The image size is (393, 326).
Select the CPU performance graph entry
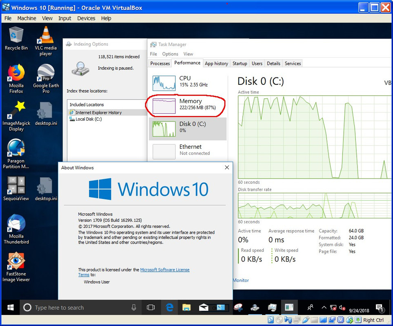(x=188, y=83)
